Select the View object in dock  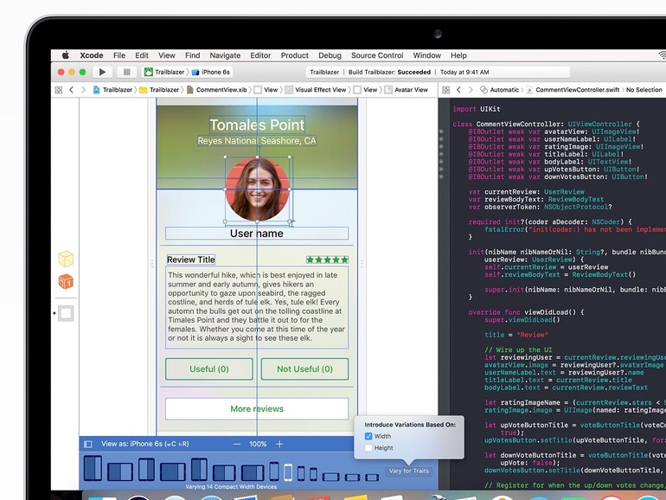click(66, 313)
